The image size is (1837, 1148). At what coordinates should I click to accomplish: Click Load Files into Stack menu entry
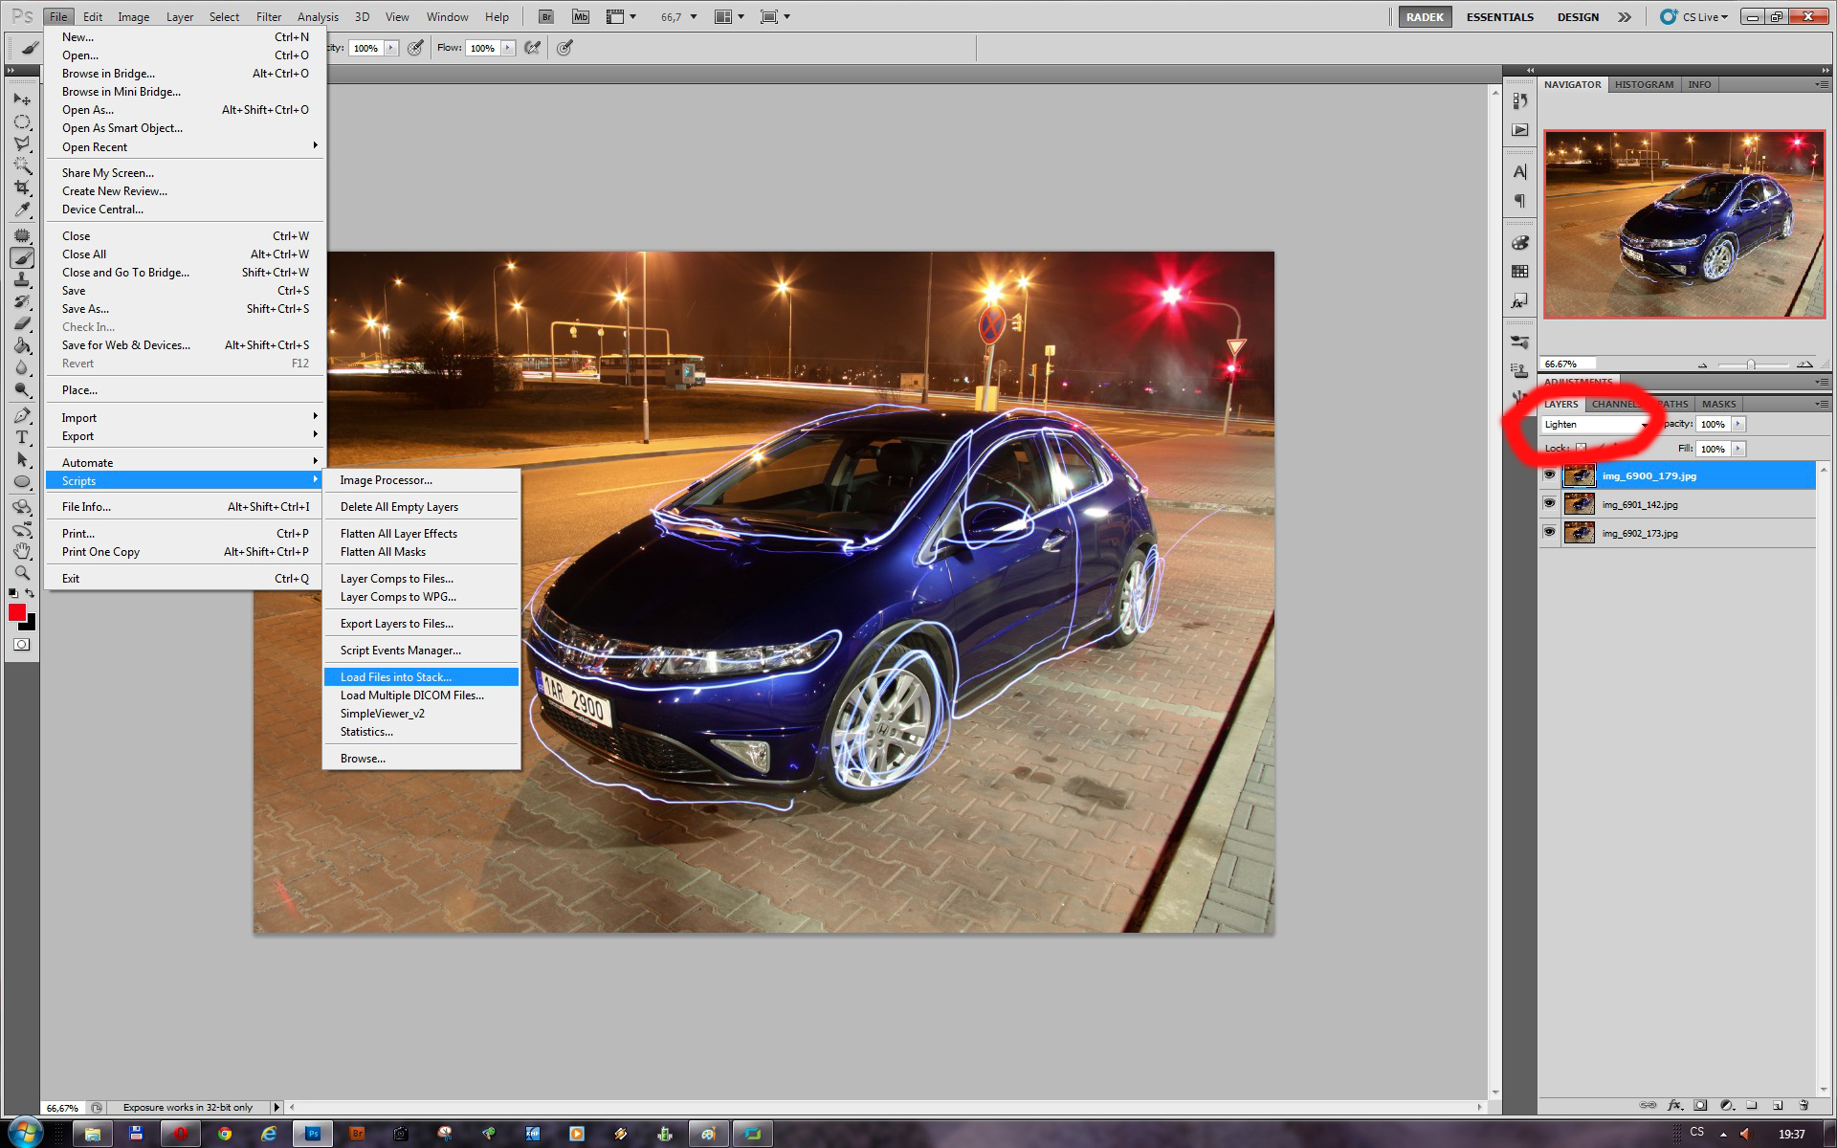396,677
